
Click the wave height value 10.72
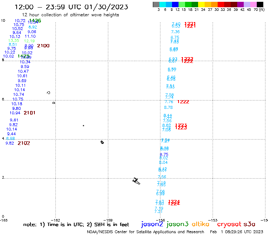pos(20,21)
